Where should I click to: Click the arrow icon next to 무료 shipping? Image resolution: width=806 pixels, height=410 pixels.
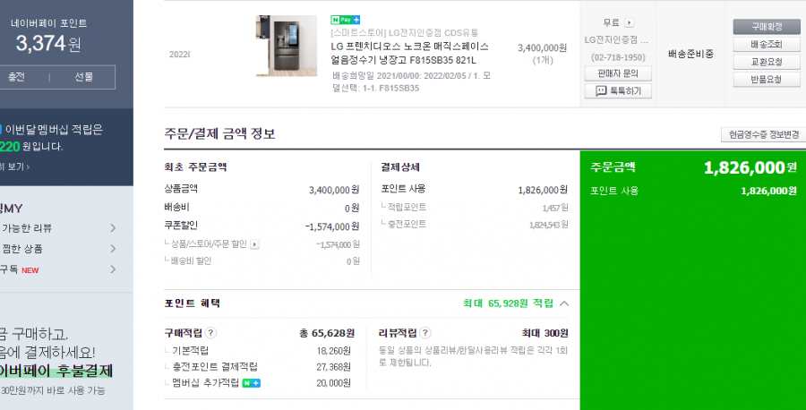coord(630,23)
